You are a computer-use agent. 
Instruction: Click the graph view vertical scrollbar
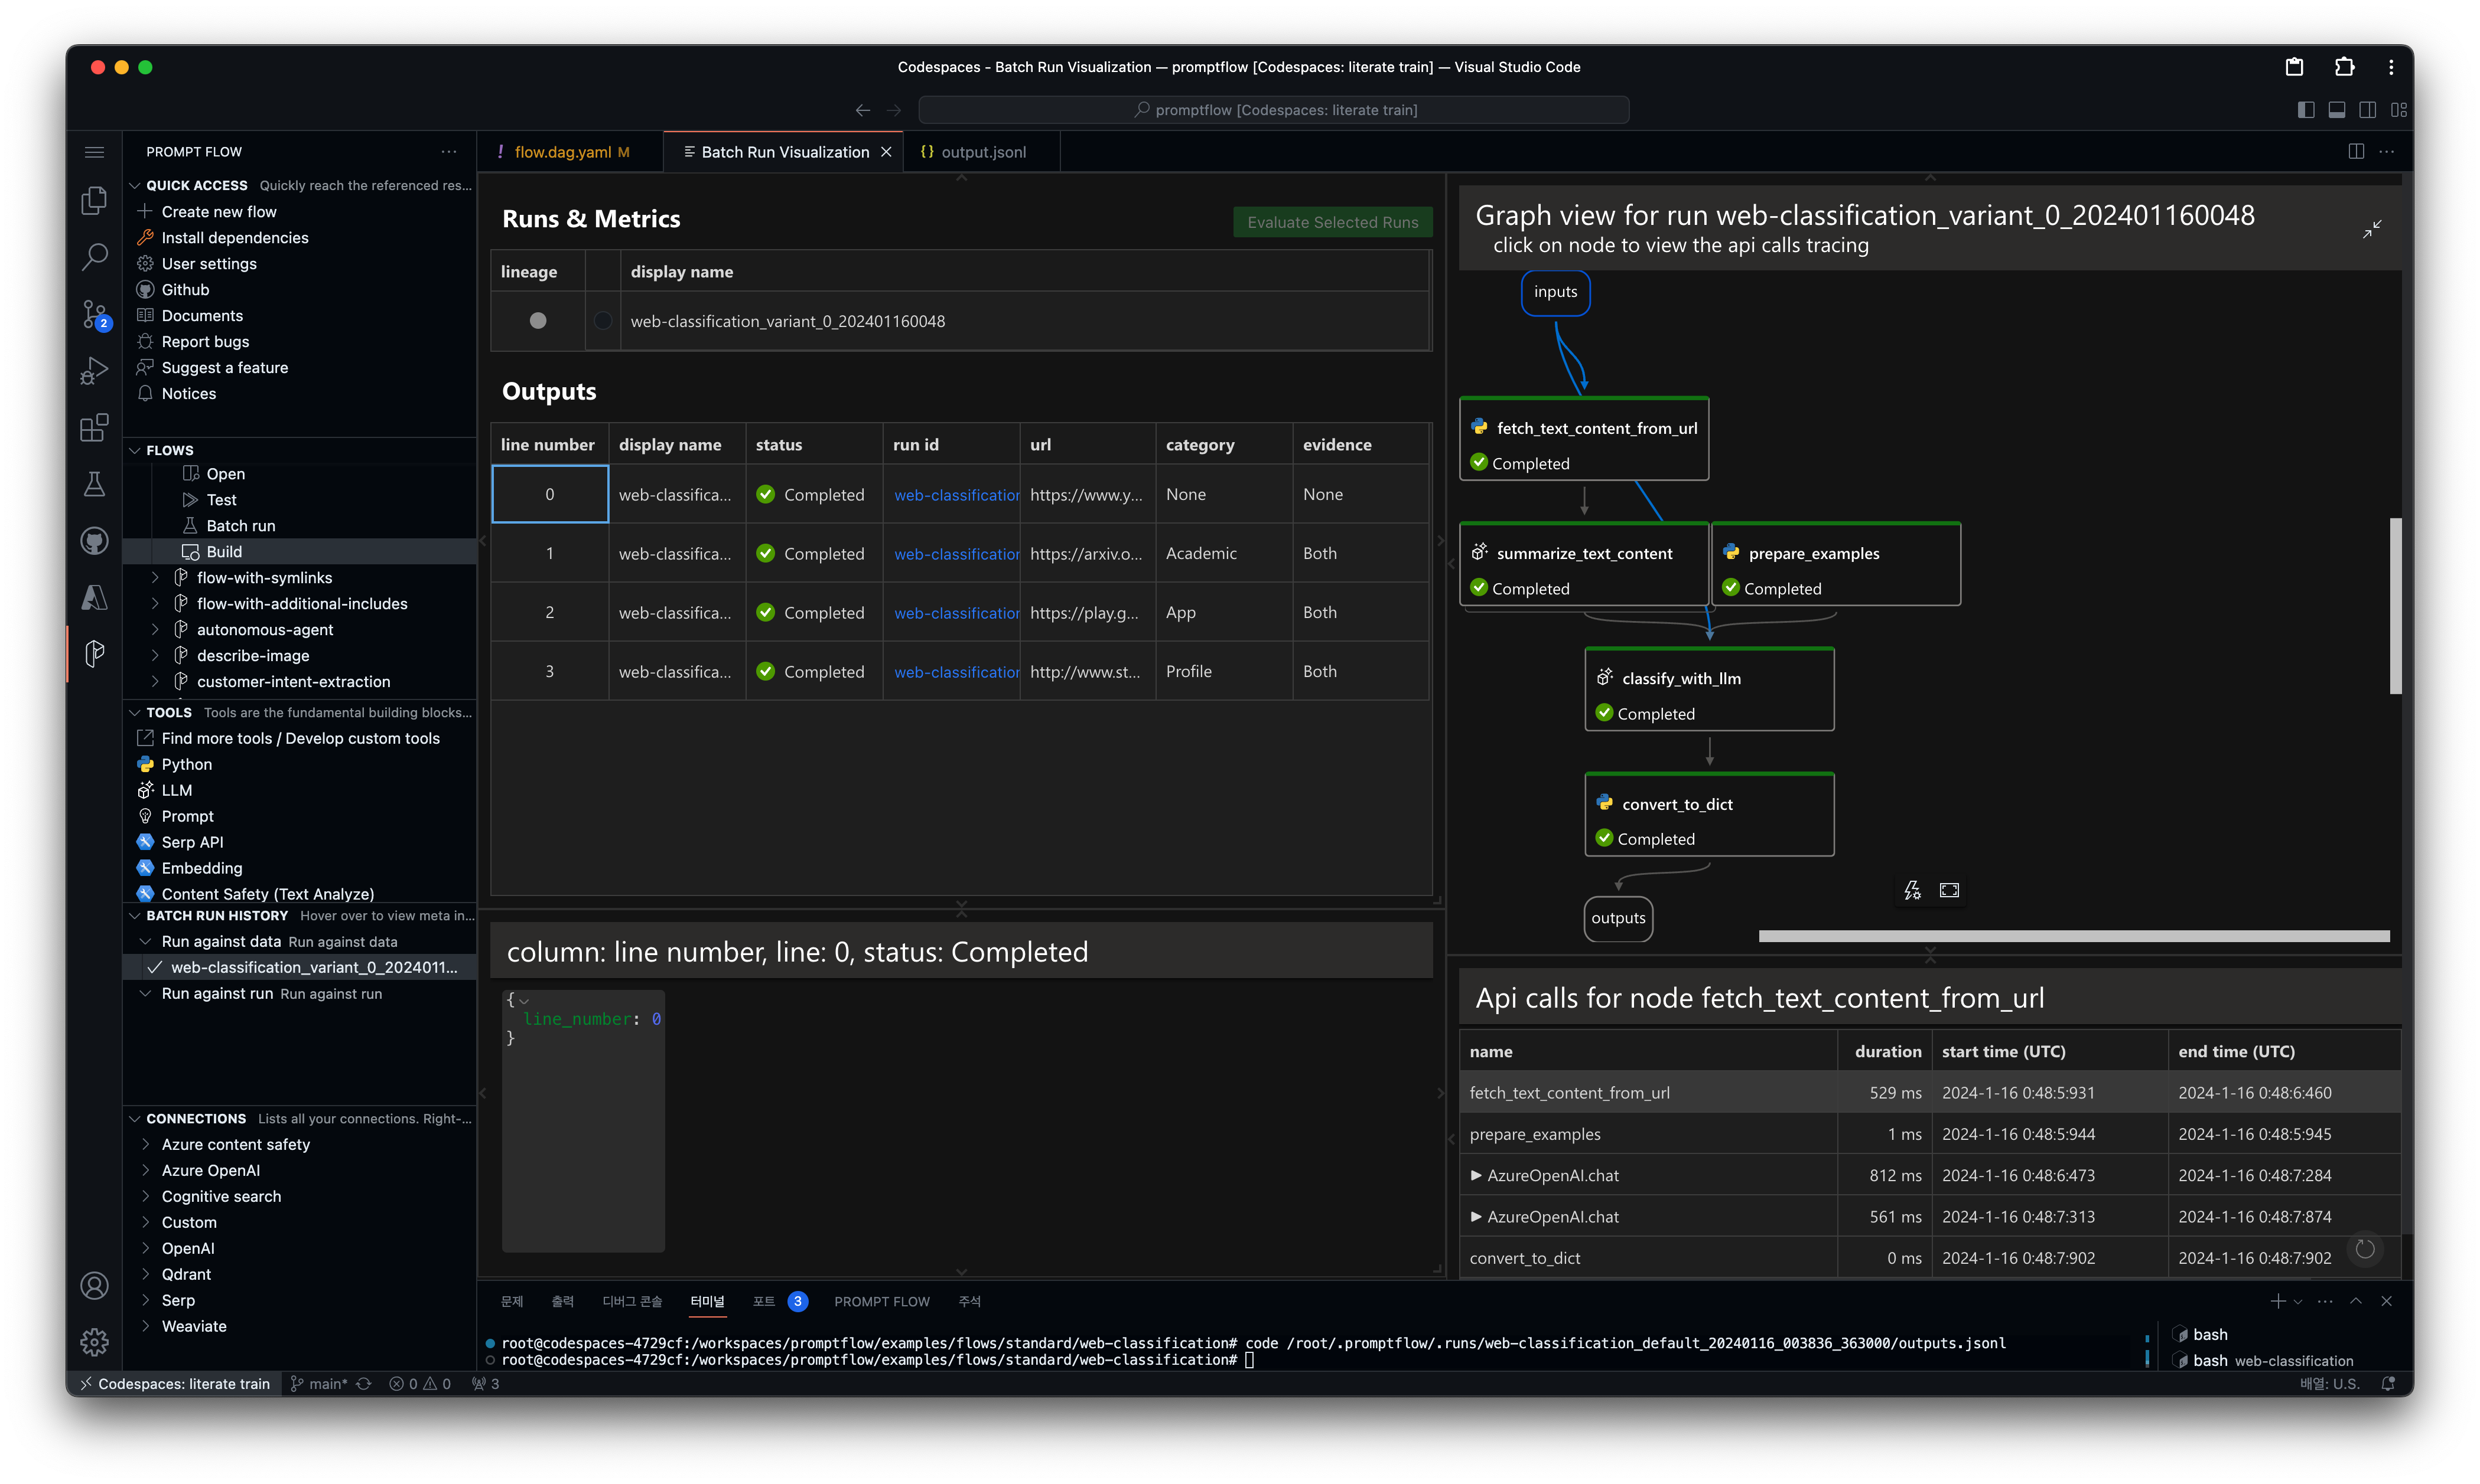[x=2395, y=605]
